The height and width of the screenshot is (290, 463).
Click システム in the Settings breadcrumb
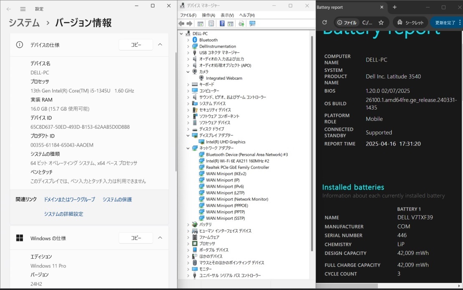tap(24, 23)
